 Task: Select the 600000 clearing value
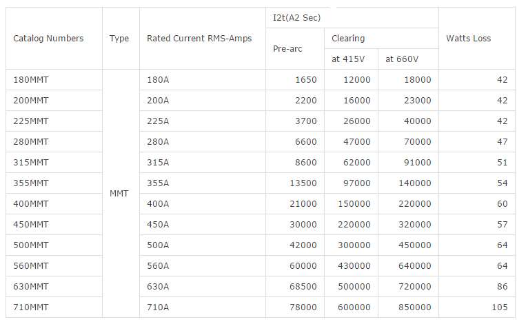[x=353, y=307]
